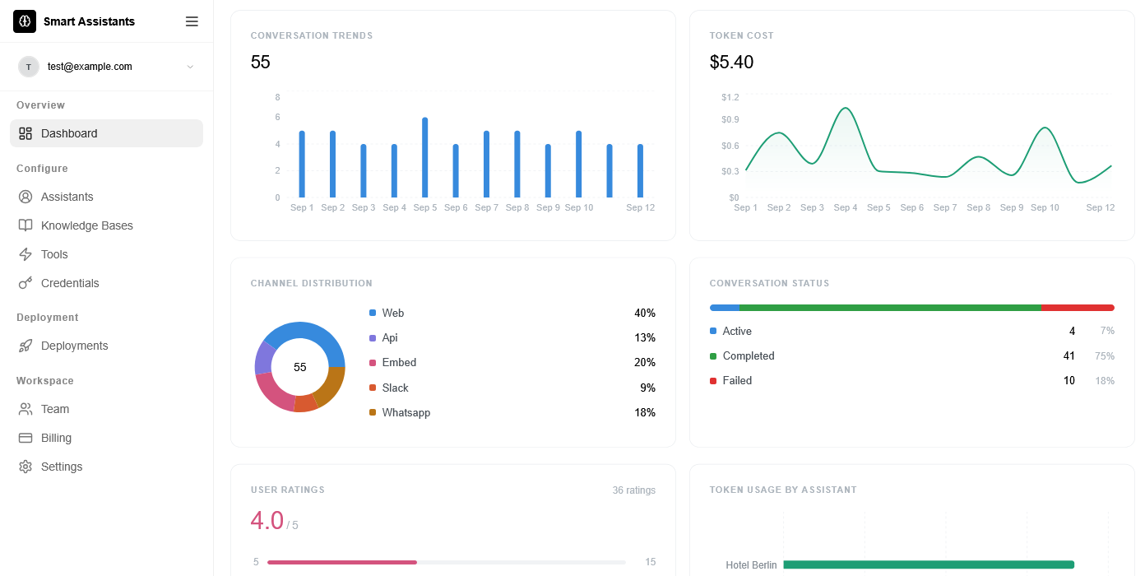Click the 55 conversation trends total

pyautogui.click(x=261, y=62)
